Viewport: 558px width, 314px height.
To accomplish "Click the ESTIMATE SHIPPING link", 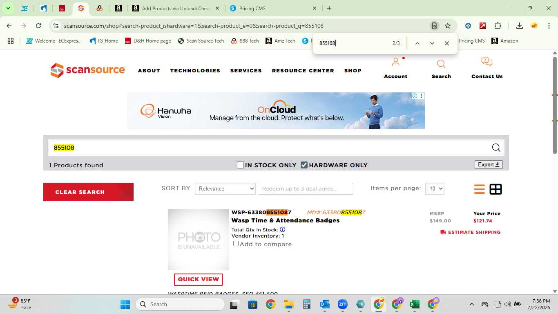I will click(x=471, y=232).
